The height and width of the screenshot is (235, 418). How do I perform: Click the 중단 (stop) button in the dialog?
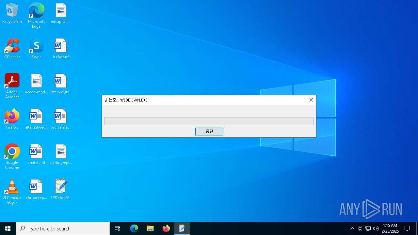point(209,131)
